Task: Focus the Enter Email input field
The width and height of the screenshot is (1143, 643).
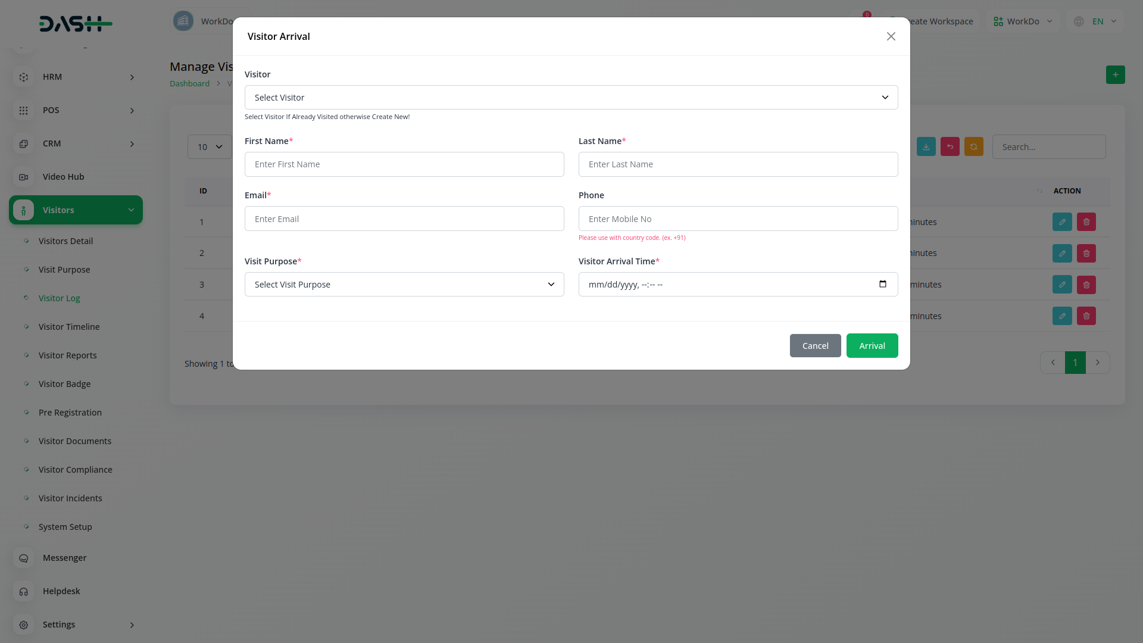Action: tap(404, 219)
